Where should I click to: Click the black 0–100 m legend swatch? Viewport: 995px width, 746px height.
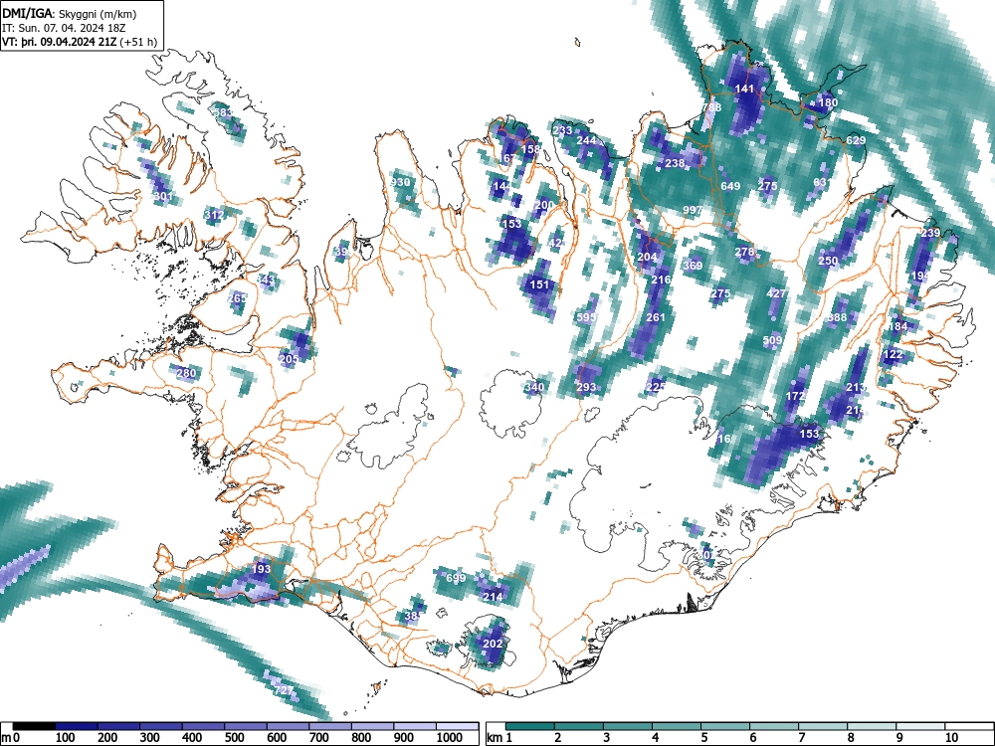[34, 726]
